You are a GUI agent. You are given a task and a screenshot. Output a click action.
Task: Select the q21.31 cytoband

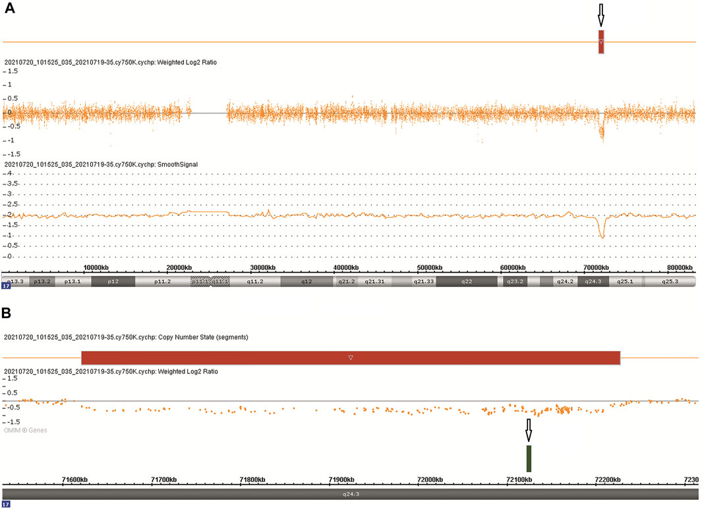click(x=374, y=281)
